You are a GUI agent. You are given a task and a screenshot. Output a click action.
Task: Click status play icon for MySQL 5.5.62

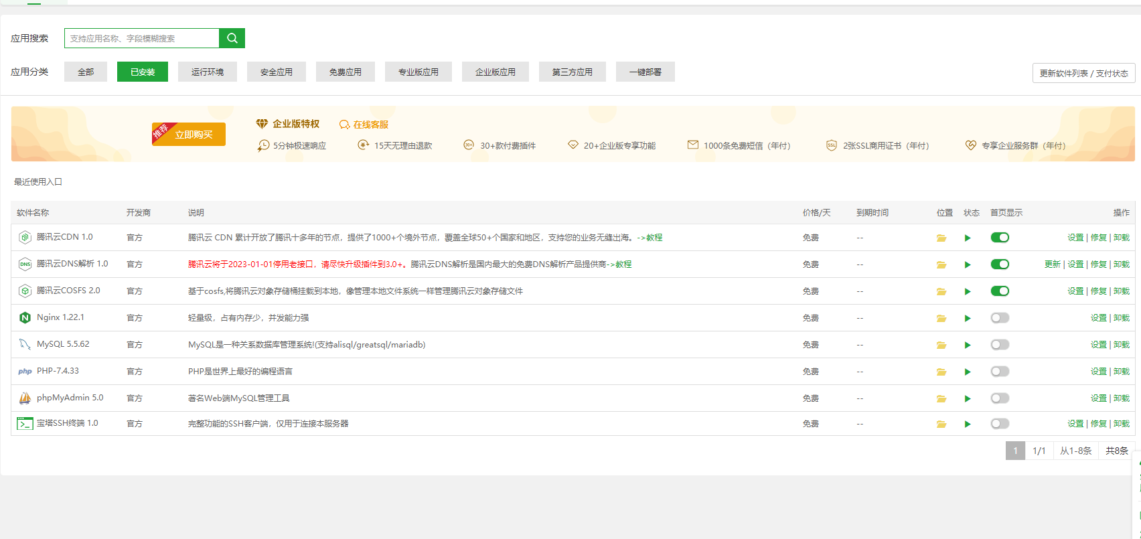[x=968, y=345]
